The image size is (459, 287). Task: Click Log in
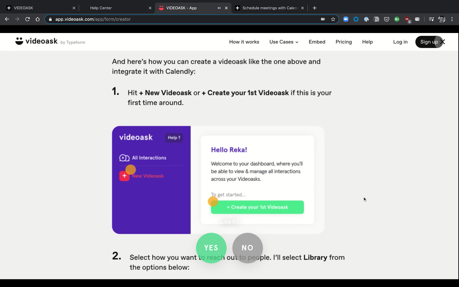click(400, 42)
